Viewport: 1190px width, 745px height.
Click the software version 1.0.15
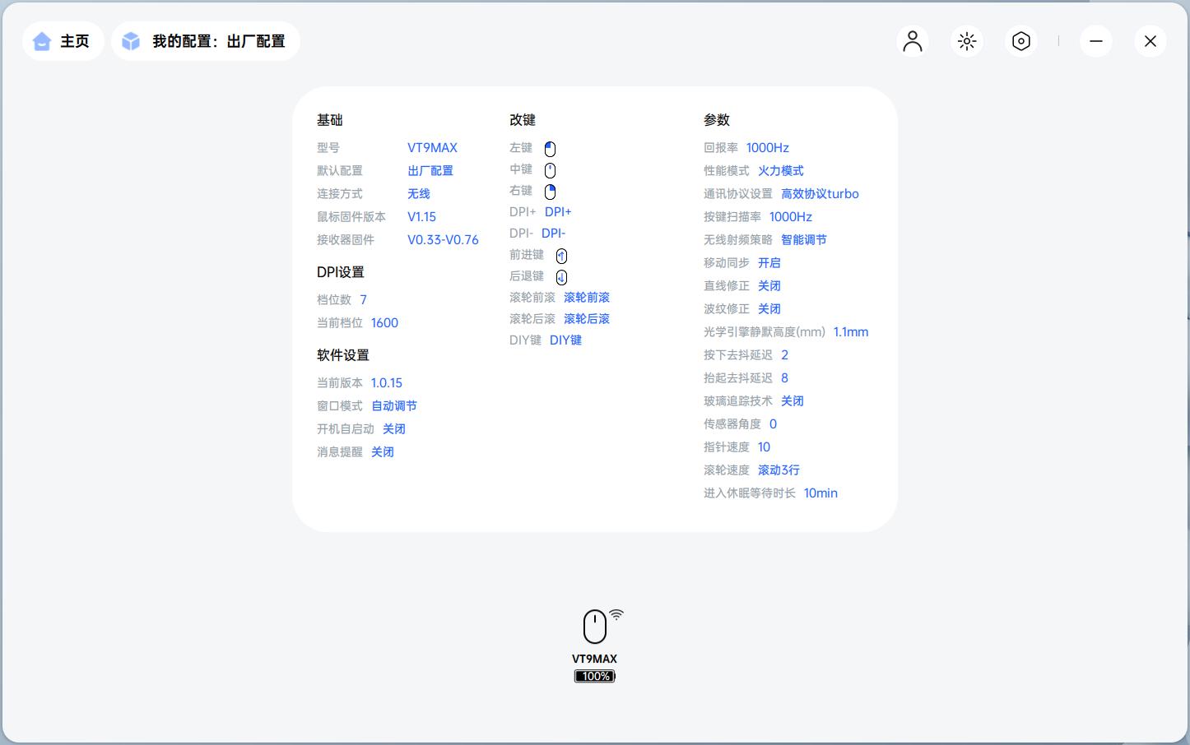(387, 383)
